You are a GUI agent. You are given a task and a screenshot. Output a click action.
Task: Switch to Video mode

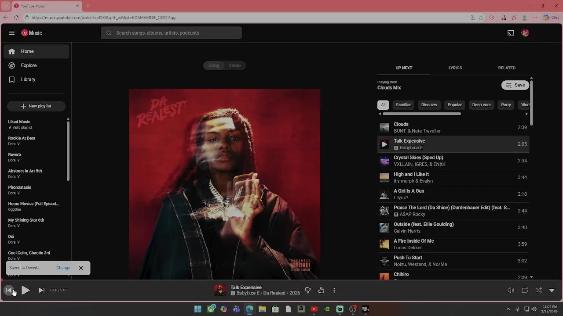[x=234, y=65]
